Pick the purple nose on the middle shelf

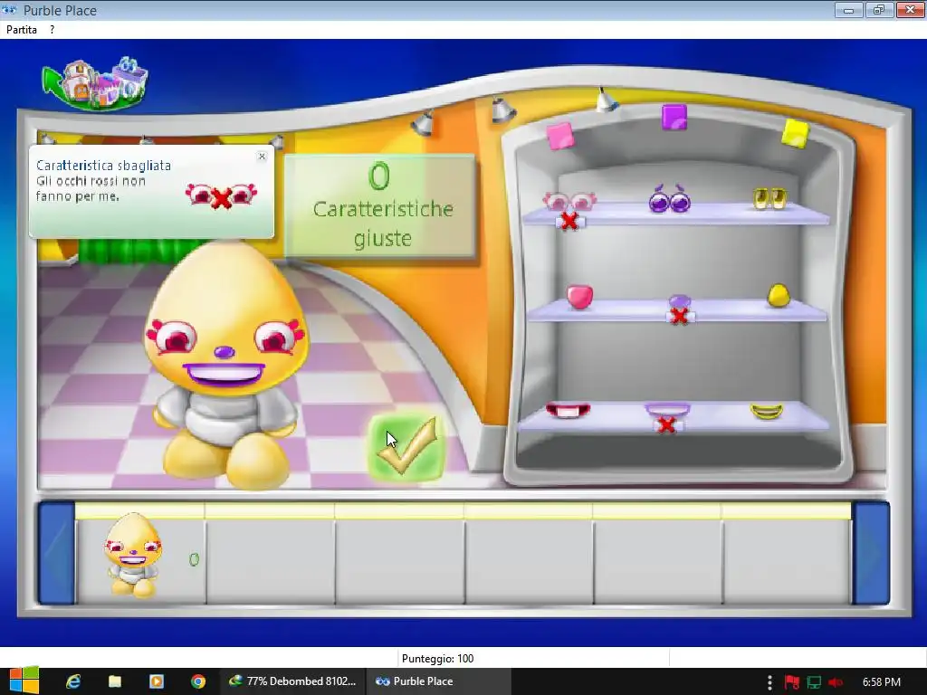point(679,302)
